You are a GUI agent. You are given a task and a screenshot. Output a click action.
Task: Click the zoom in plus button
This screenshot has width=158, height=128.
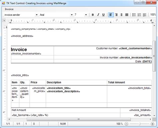point(152,124)
